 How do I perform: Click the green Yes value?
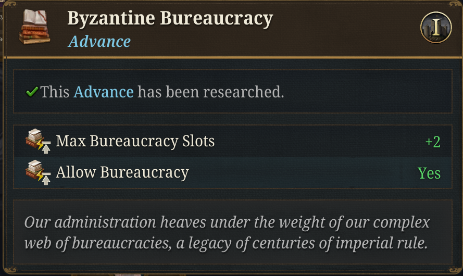429,173
